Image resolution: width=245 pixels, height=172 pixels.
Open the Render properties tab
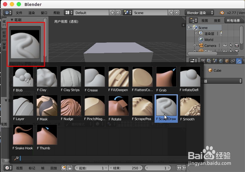coord(203,61)
